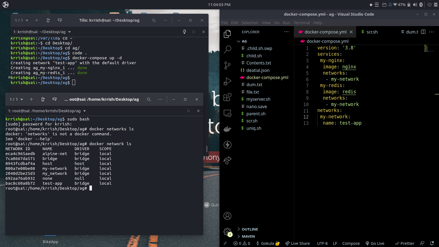Click the split editor icon

click(x=423, y=32)
